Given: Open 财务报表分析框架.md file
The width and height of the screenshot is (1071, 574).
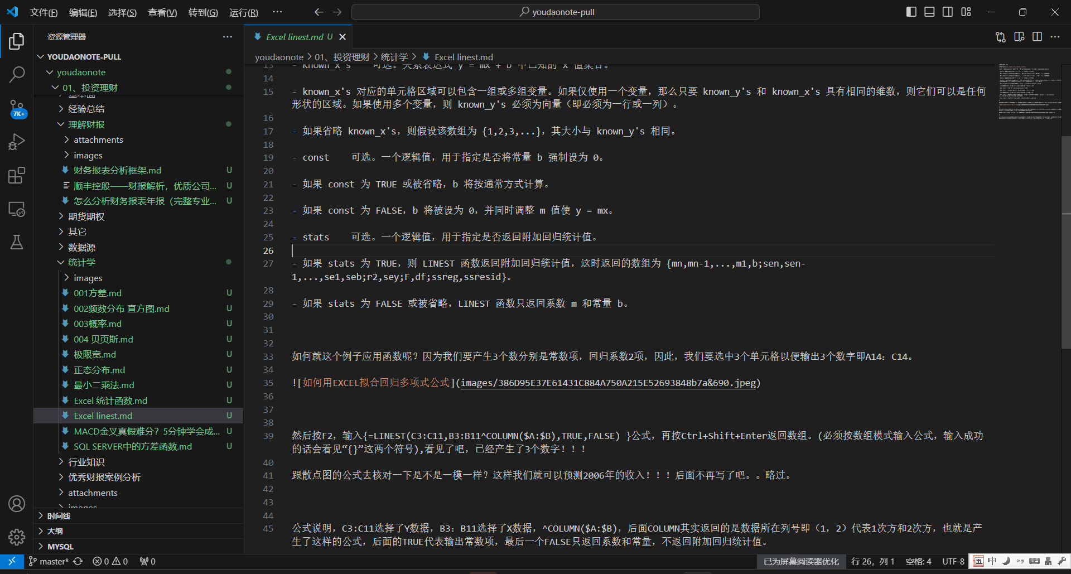Looking at the screenshot, I should tap(138, 170).
